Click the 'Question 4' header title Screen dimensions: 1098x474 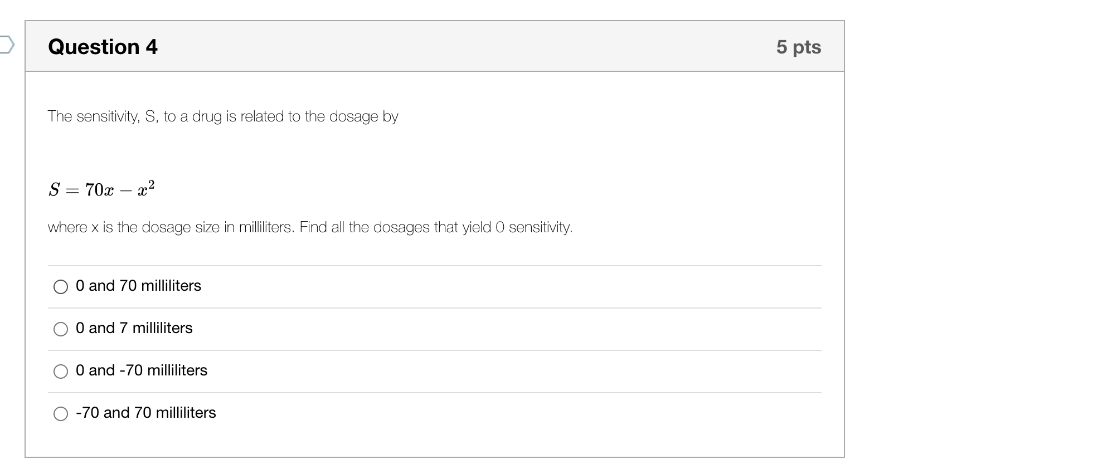click(x=103, y=47)
